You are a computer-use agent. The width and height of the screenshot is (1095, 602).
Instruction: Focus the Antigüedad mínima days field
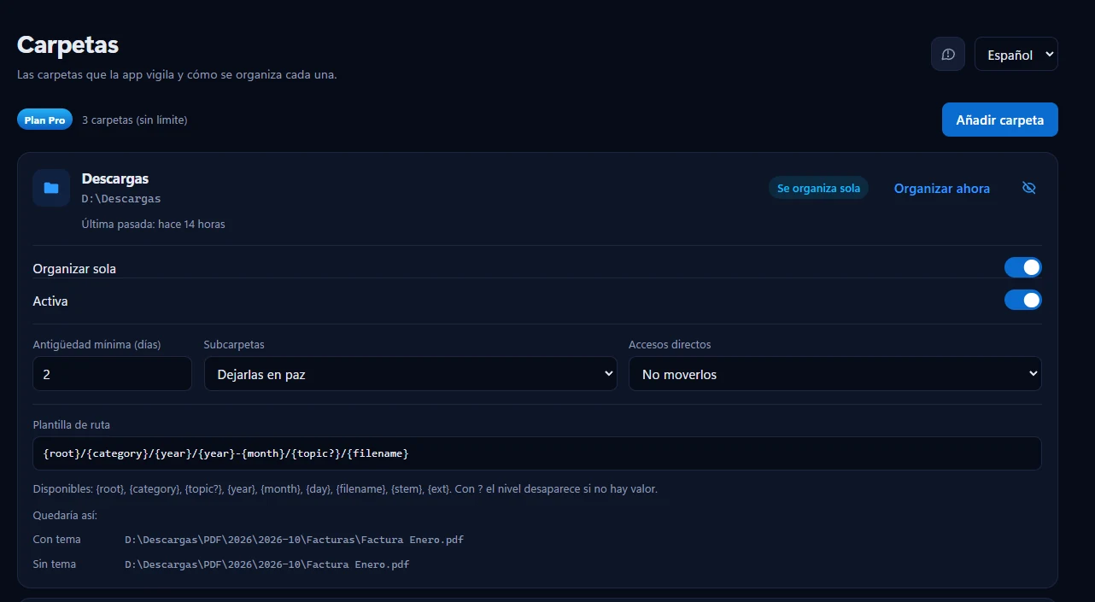click(112, 374)
